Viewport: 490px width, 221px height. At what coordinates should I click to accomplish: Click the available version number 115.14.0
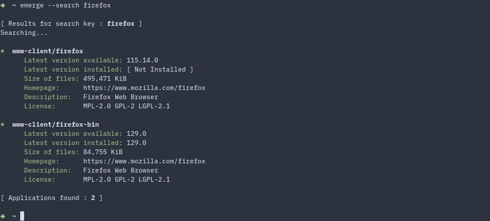tap(142, 60)
